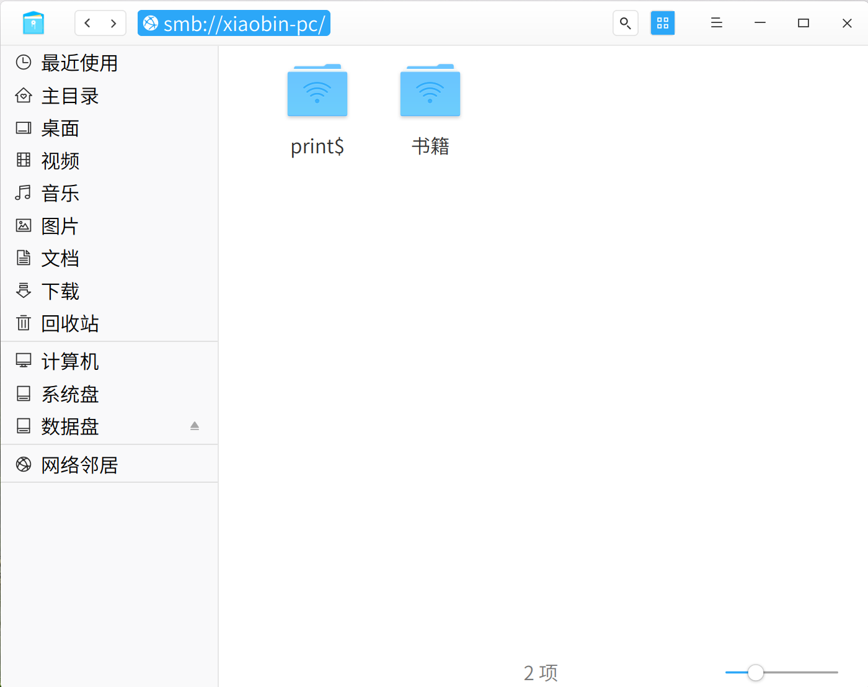Open 系统盘 system disk

click(x=109, y=394)
